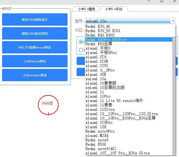Open HW_RY高通Persist修改
Image resolution: width=179 pixels, height=157 pixels.
coord(35,48)
